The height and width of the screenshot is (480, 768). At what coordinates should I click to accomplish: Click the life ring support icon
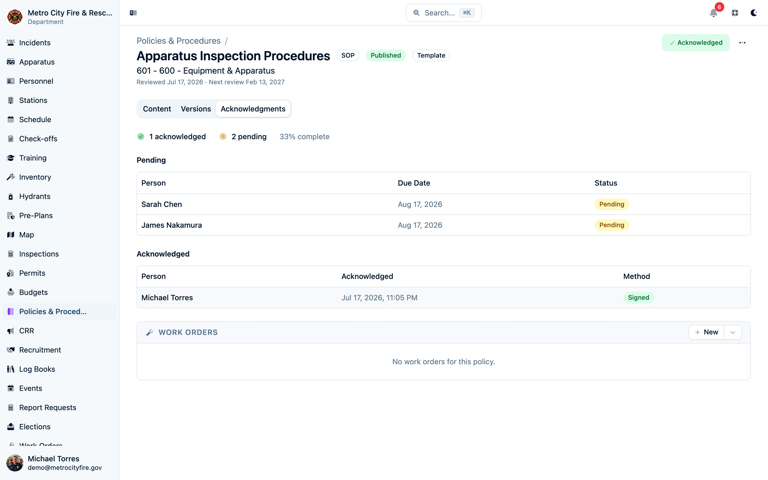[735, 13]
